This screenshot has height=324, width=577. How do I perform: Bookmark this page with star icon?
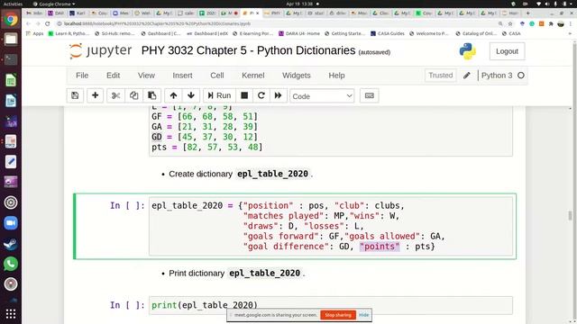[x=510, y=23]
